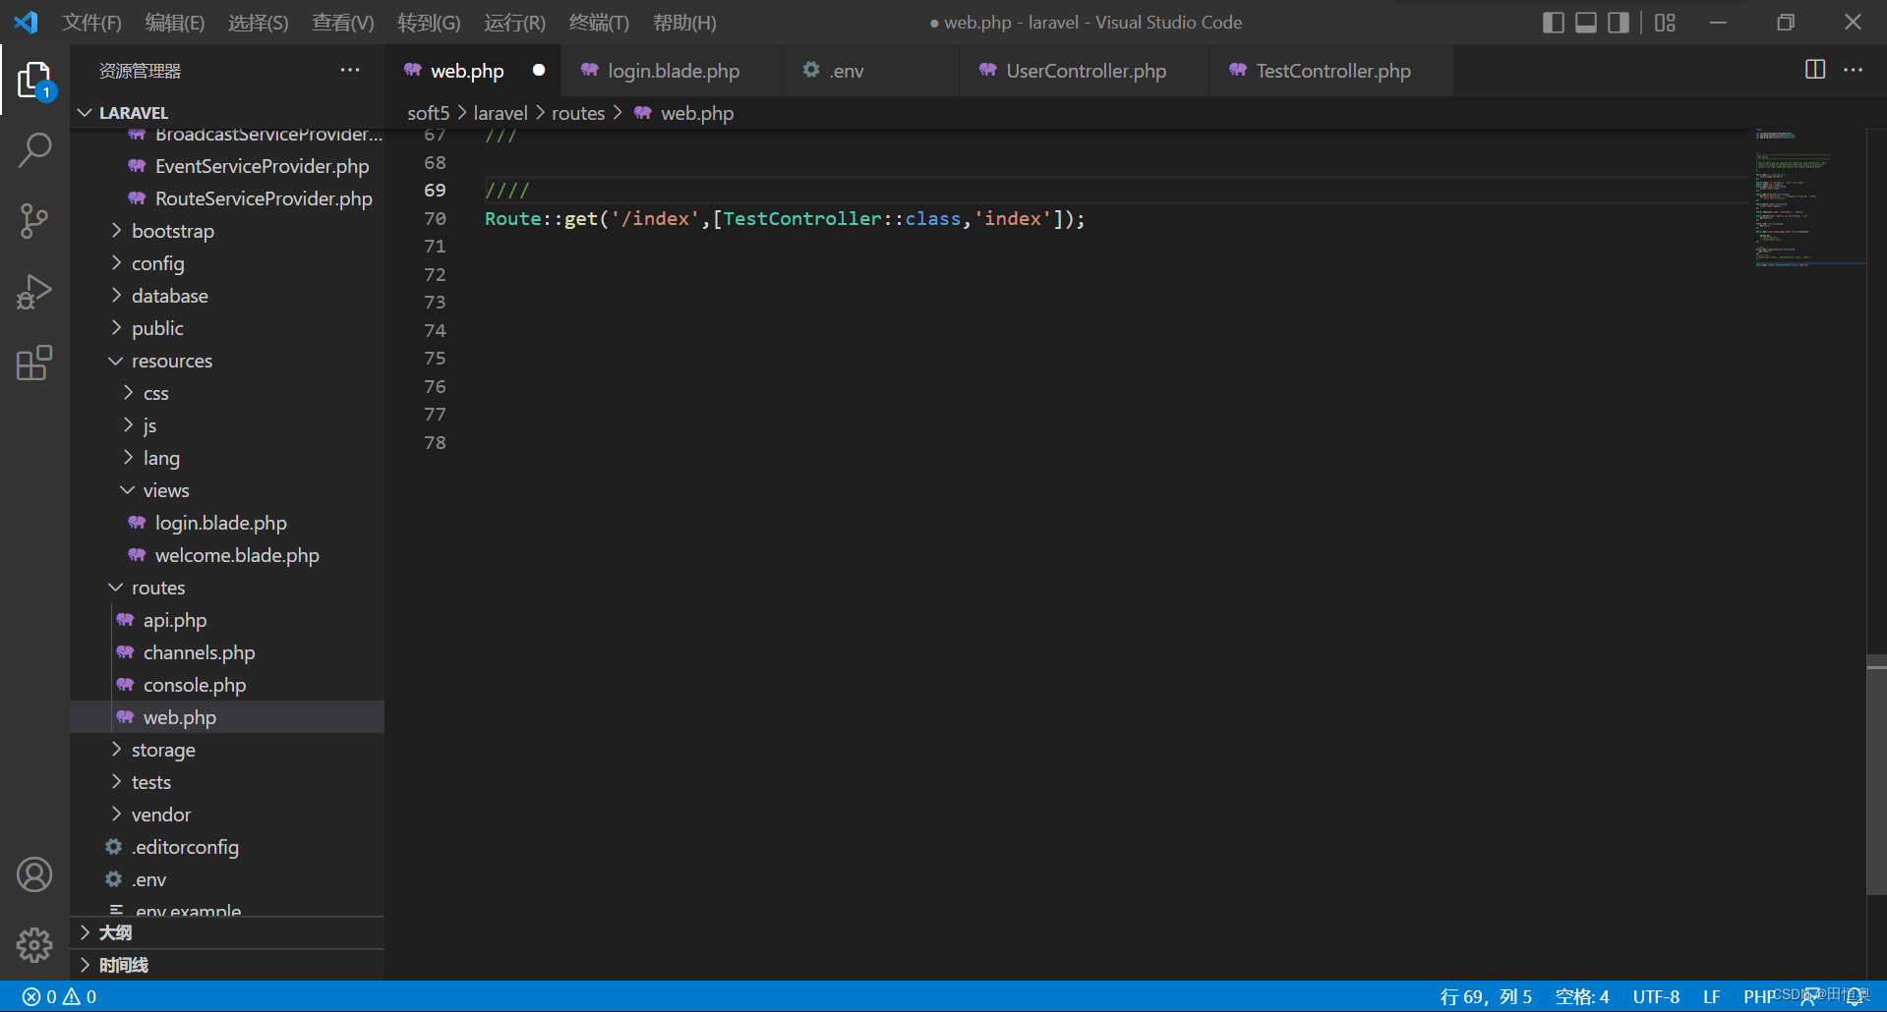Open RouteServiceProvider.php in file tree
Screen dimensions: 1887x1012
click(227, 198)
